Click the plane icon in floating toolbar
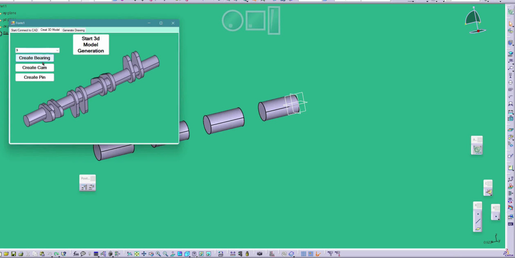515x258 pixels. (x=478, y=229)
